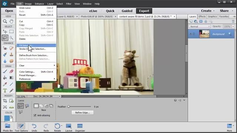Select the Line shape tool
The image size is (237, 133).
point(11,84)
